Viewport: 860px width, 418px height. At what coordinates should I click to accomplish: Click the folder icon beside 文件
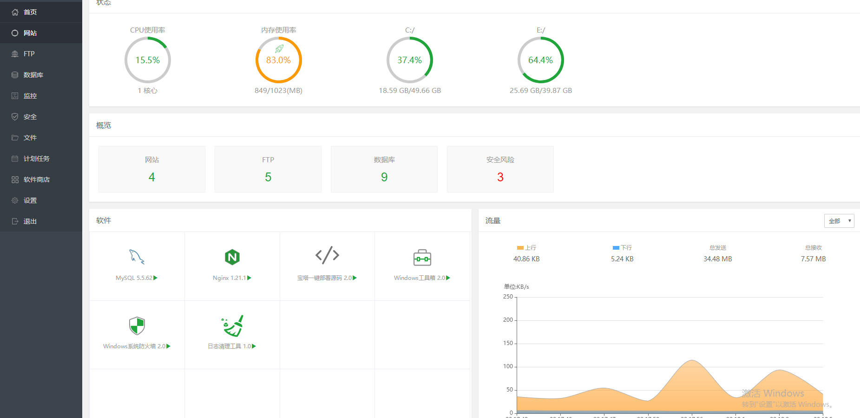click(x=15, y=138)
